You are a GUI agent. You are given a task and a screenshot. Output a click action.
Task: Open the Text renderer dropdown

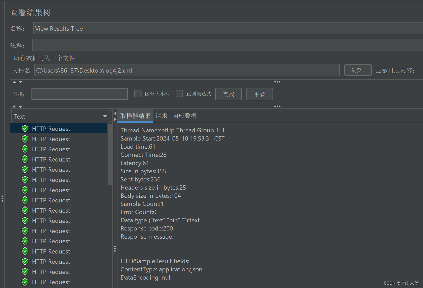pos(61,116)
